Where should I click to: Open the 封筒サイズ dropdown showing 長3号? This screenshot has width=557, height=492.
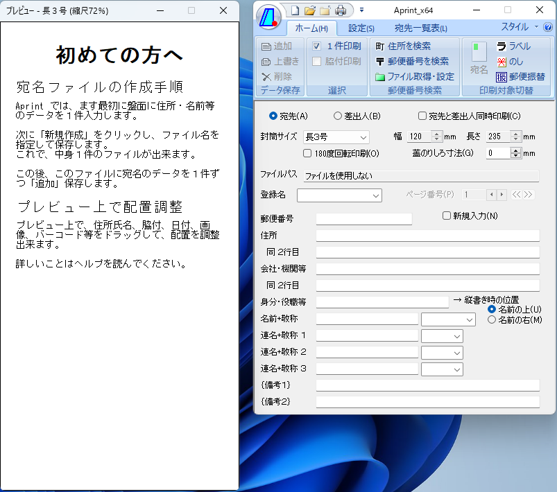[336, 137]
